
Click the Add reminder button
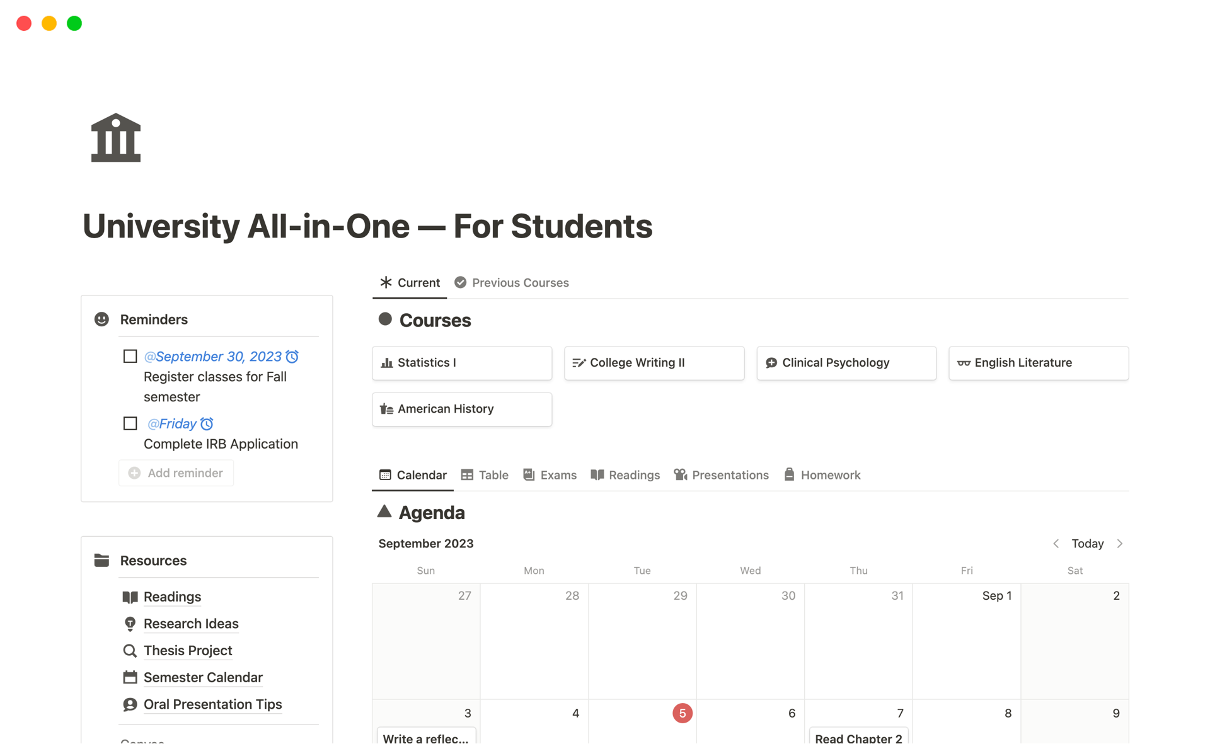(x=176, y=472)
